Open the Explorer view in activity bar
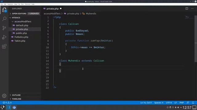This screenshot has width=197, height=110. coord(4,10)
